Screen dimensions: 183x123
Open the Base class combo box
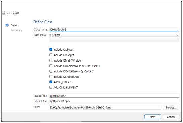point(114,35)
